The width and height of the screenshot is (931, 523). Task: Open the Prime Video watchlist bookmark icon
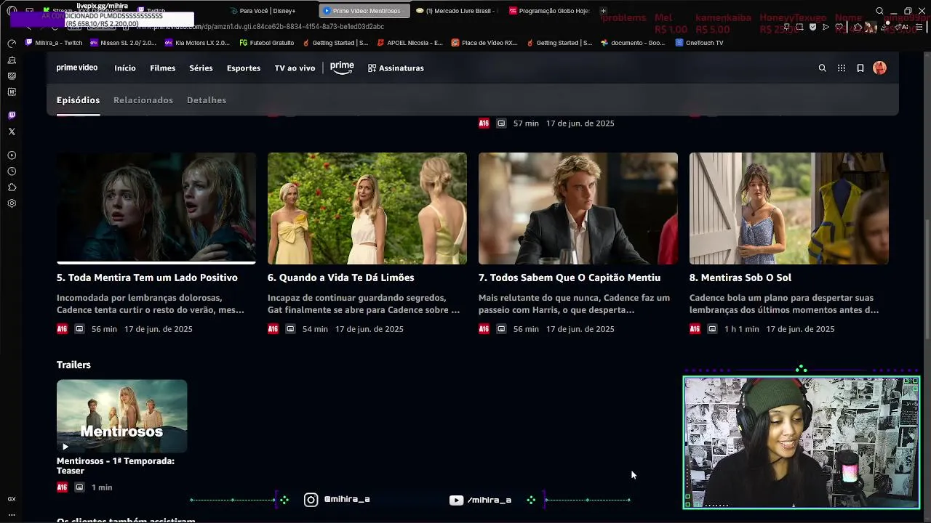tap(860, 68)
